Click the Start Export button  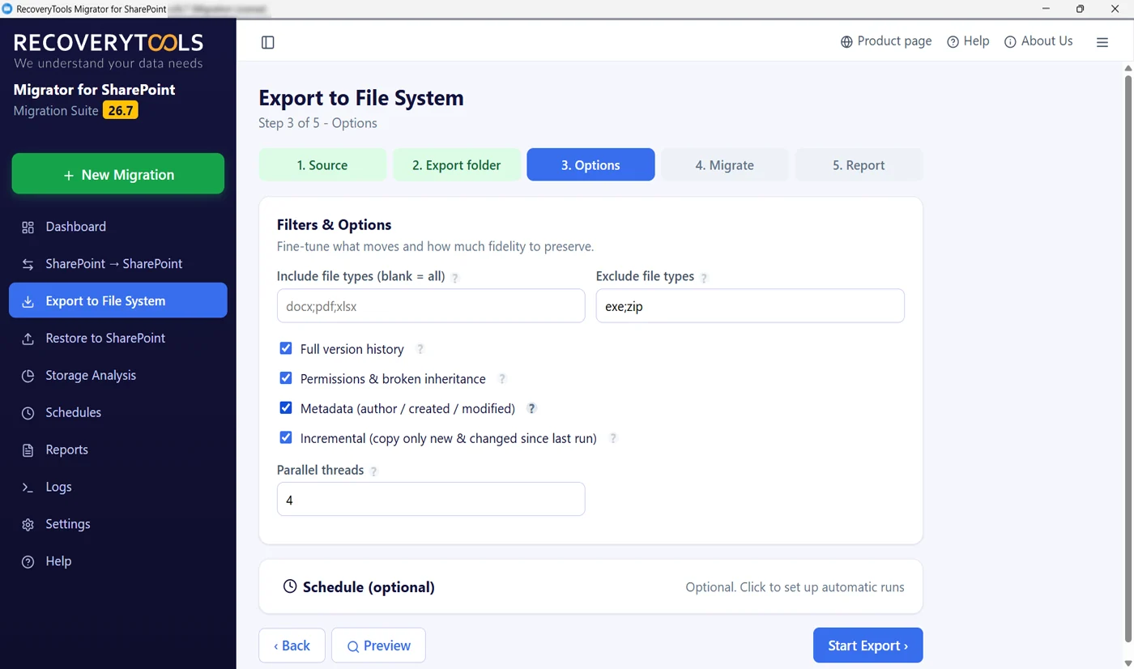point(868,646)
